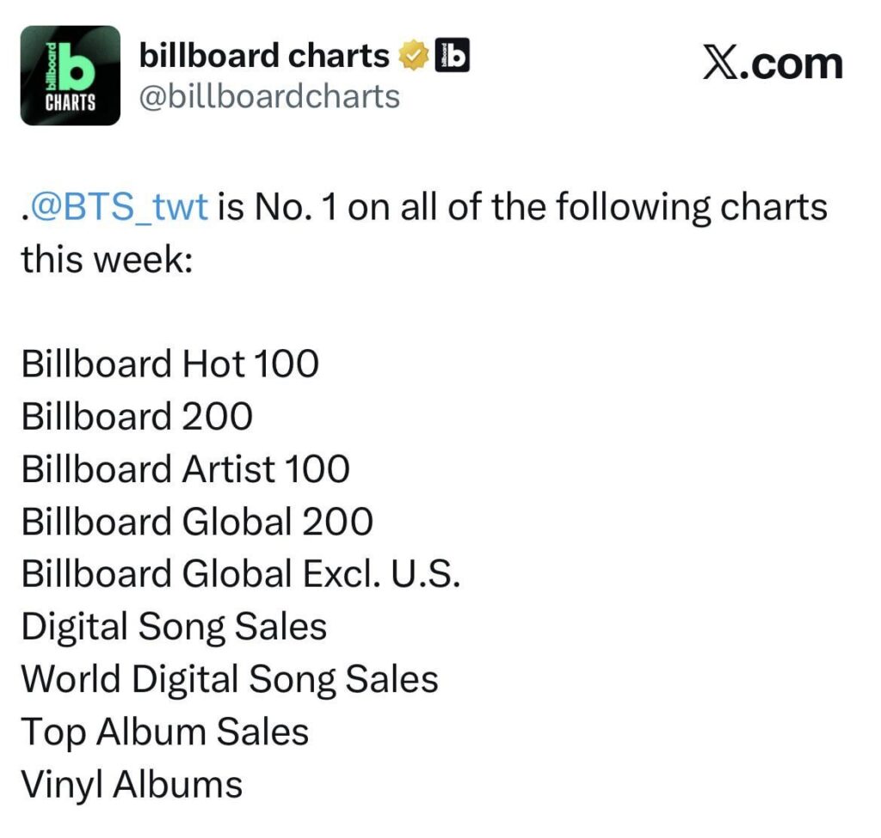Screen dimensions: 881x838
Task: Select the Billboard 200 line
Action: tap(137, 416)
